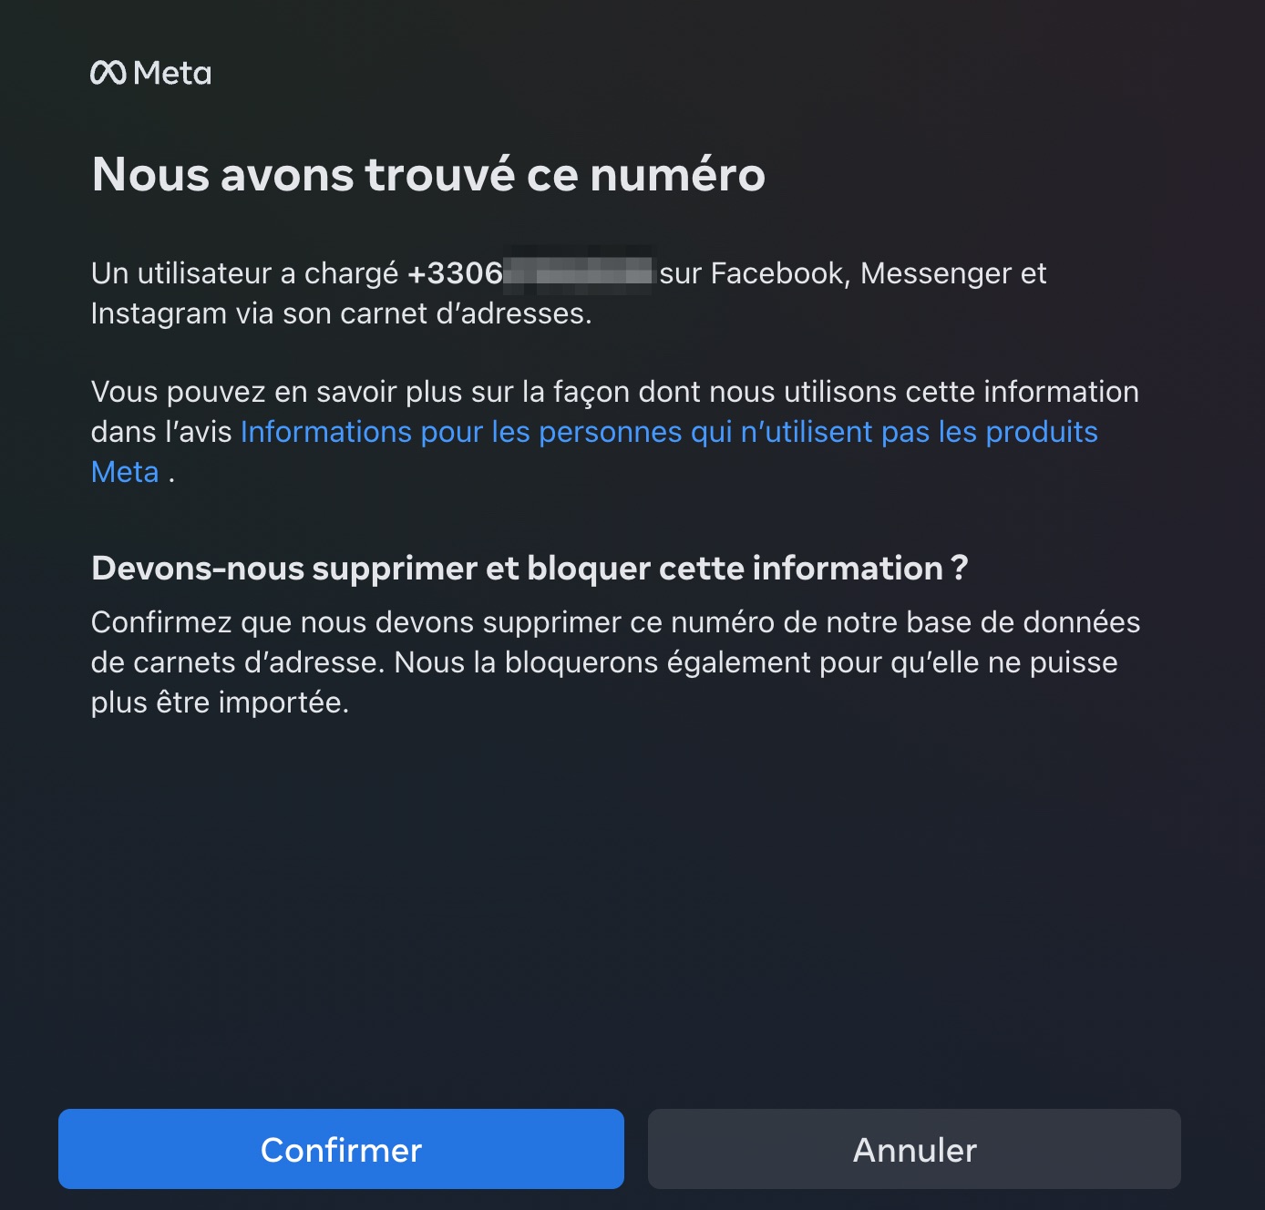Select the heading 'Nous avons trouvé ce numéro'
The width and height of the screenshot is (1265, 1210).
tap(428, 174)
